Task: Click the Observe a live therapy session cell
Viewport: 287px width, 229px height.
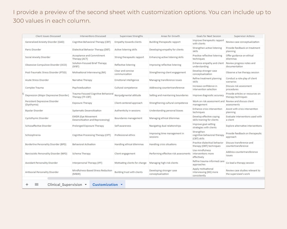Action: (x=244, y=72)
